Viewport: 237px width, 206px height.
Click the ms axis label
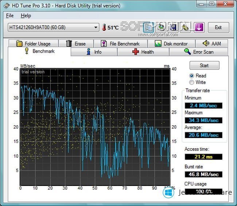(x=167, y=66)
